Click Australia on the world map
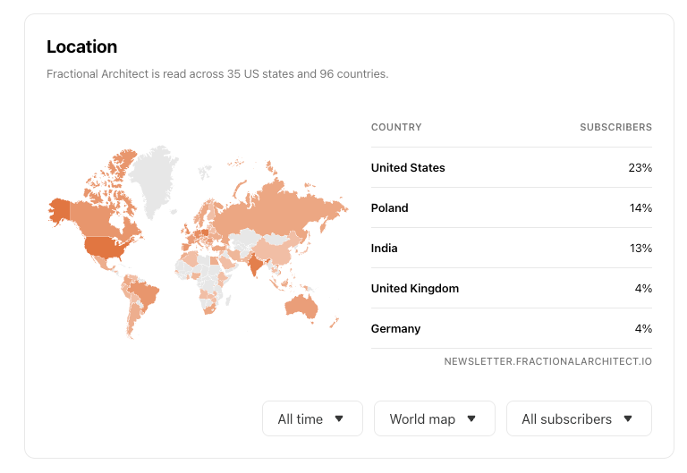This screenshot has height=473, width=687. point(301,307)
